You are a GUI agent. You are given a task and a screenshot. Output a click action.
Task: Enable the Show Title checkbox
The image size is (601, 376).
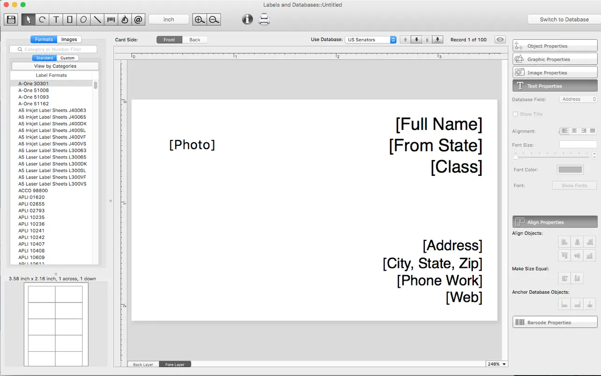515,114
